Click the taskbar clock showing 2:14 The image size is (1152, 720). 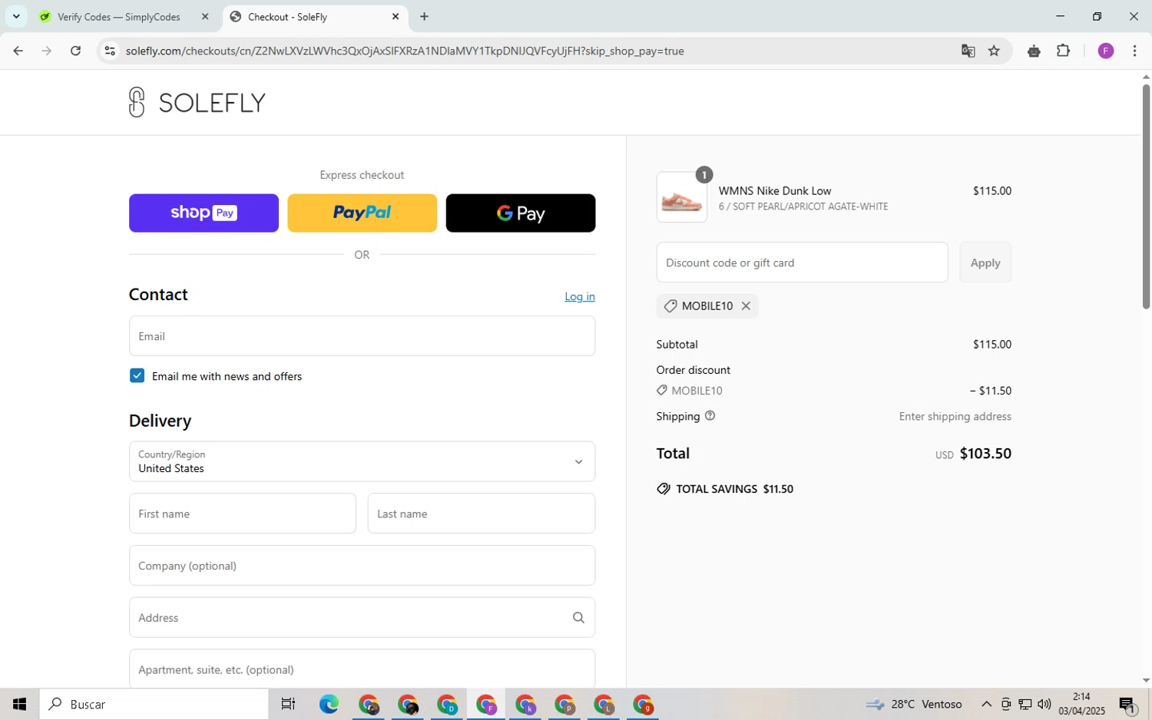(x=1081, y=704)
